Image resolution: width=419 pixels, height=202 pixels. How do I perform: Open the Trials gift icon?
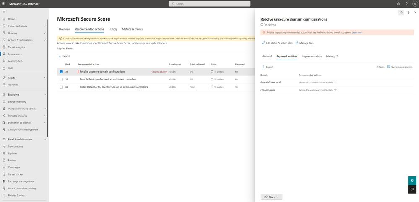[4, 68]
